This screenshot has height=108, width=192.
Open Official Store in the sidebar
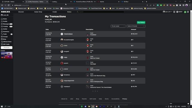pyautogui.click(x=6, y=42)
